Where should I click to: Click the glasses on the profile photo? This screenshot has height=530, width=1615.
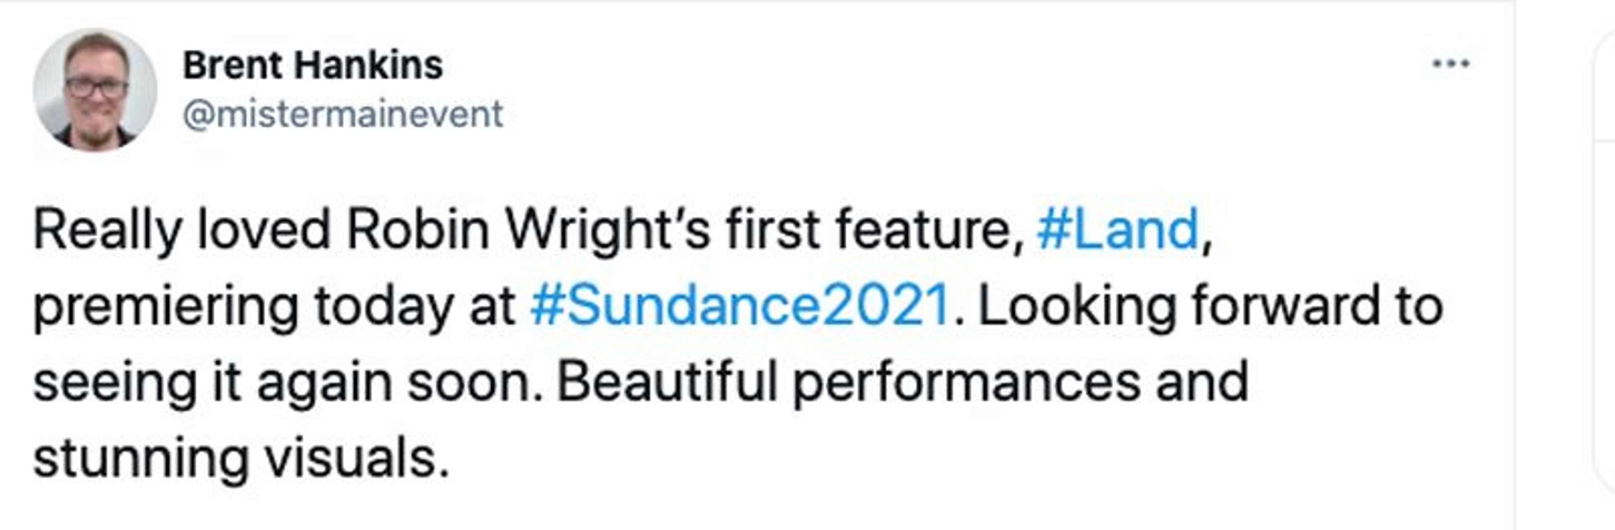96,87
